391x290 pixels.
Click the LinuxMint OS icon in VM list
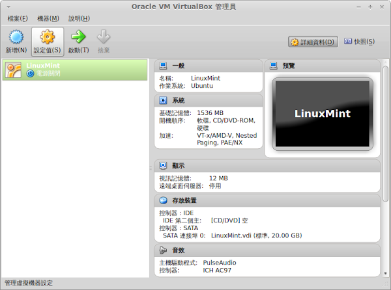pyautogui.click(x=13, y=70)
